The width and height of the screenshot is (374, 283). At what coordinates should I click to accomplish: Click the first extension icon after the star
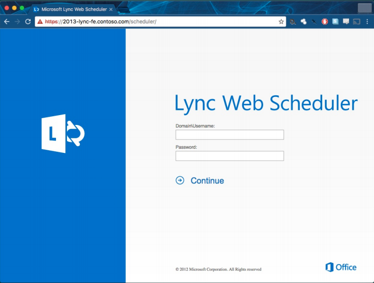tap(293, 22)
